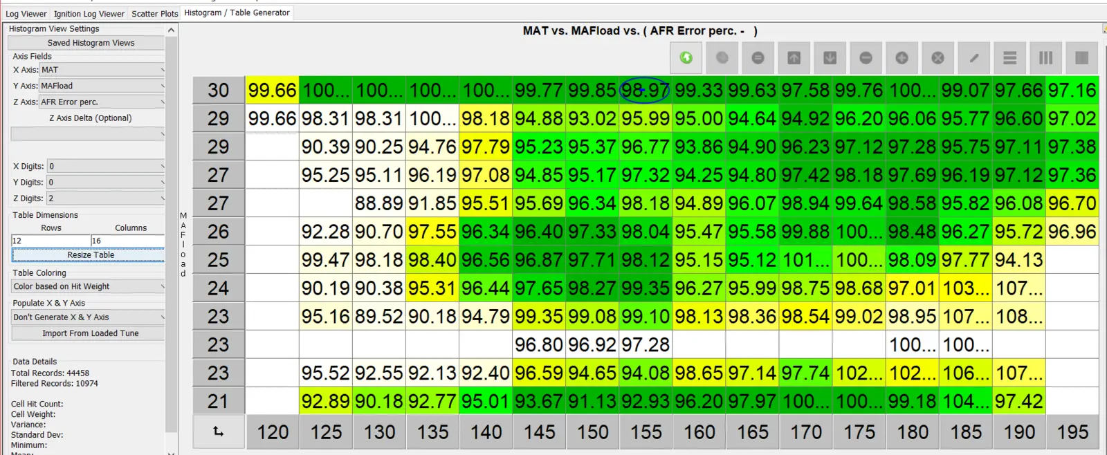Select table cell 96.80
This screenshot has height=455, width=1107.
pyautogui.click(x=539, y=345)
